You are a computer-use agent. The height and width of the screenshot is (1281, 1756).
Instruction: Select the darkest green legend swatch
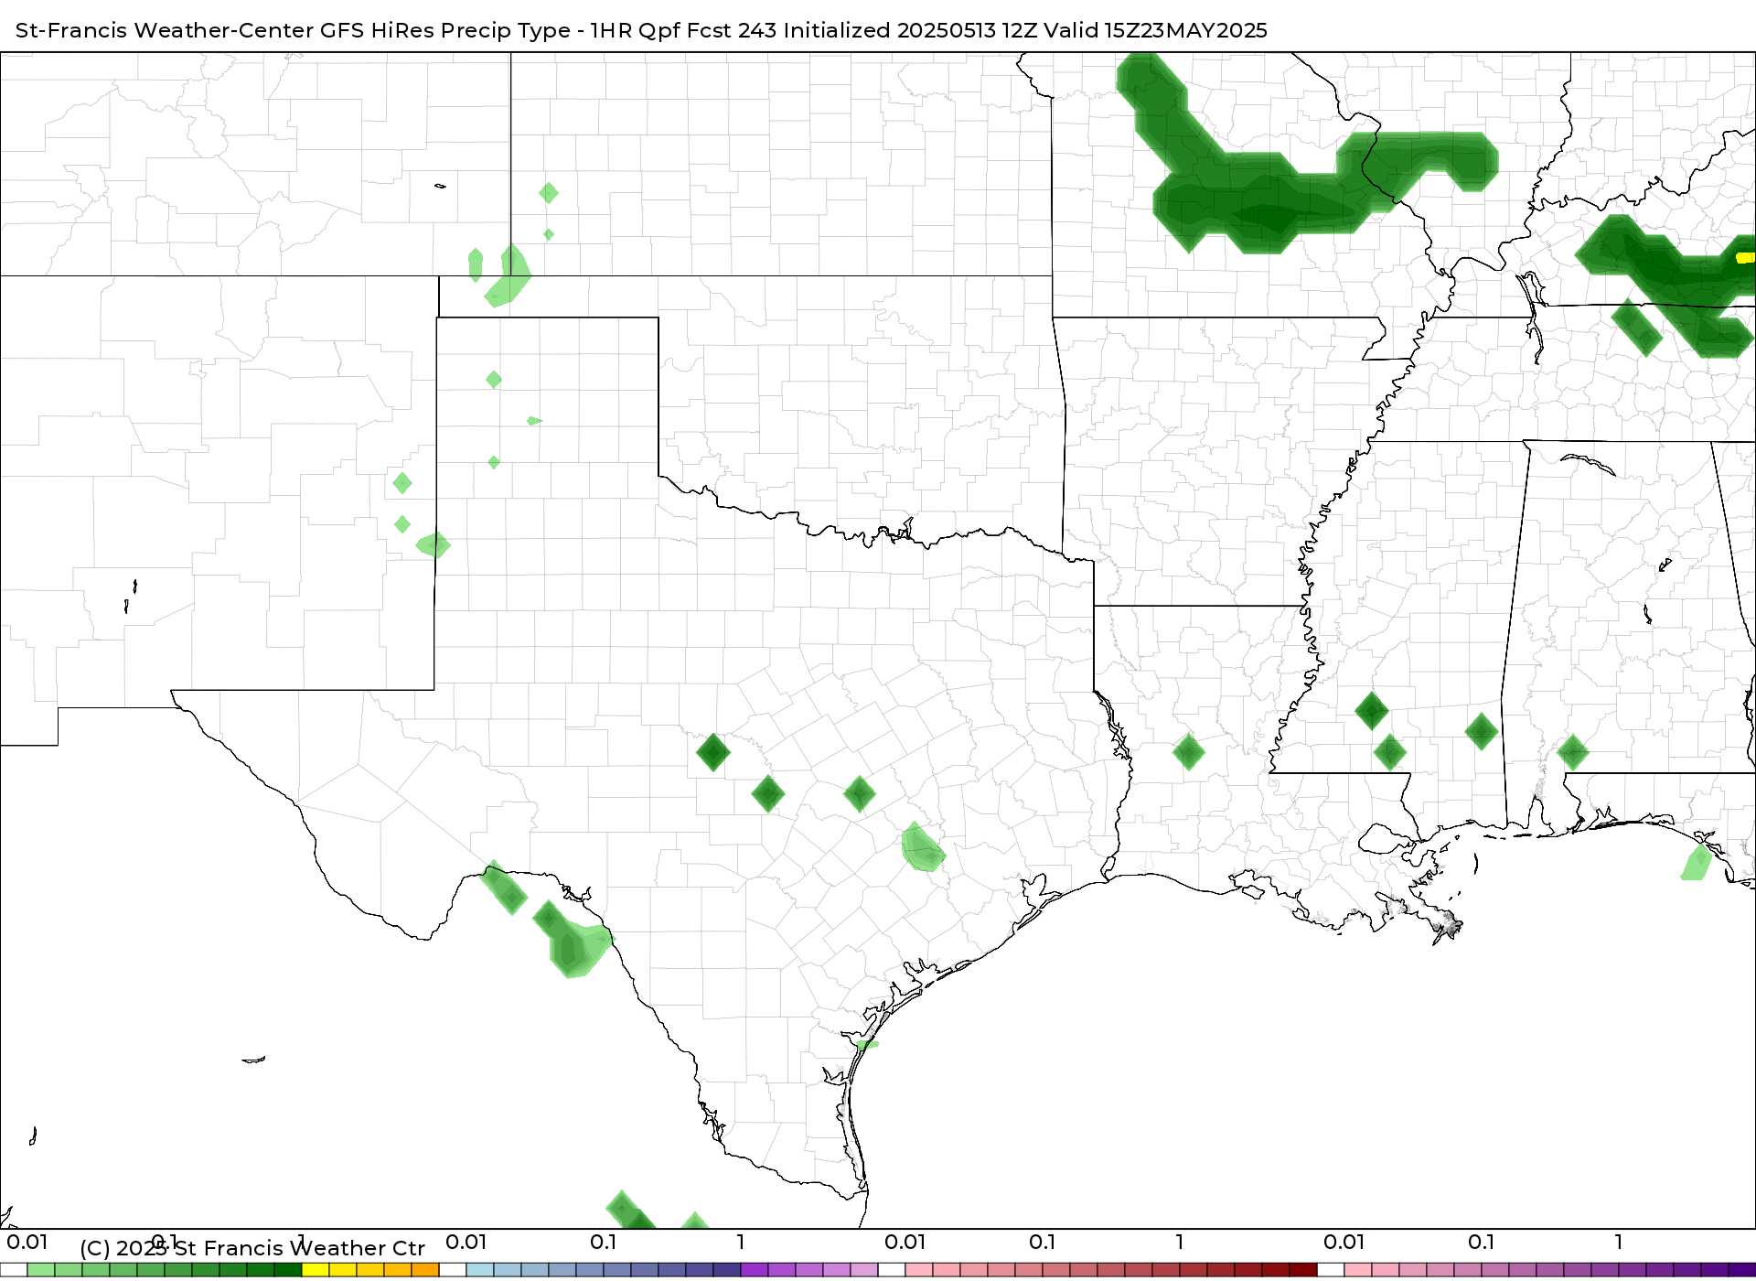288,1270
